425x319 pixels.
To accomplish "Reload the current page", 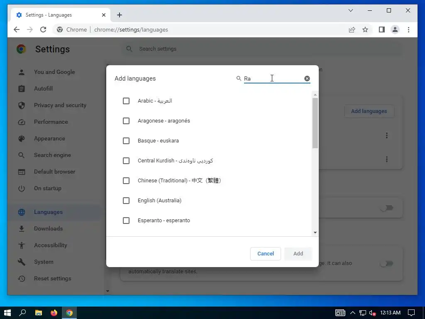I will point(43,29).
